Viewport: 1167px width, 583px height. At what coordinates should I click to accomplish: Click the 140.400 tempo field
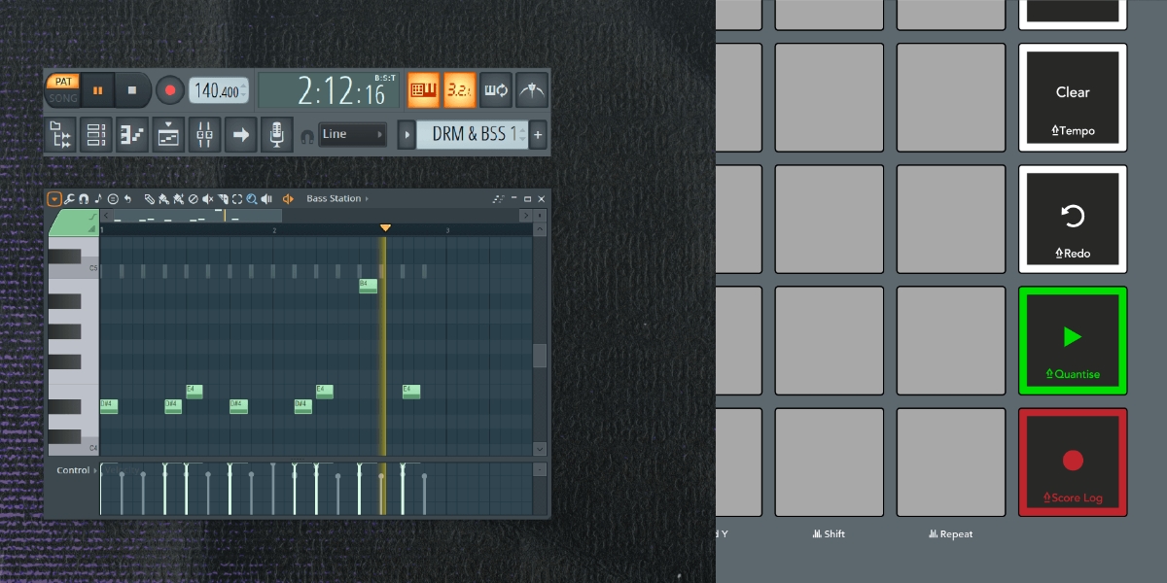pos(218,90)
